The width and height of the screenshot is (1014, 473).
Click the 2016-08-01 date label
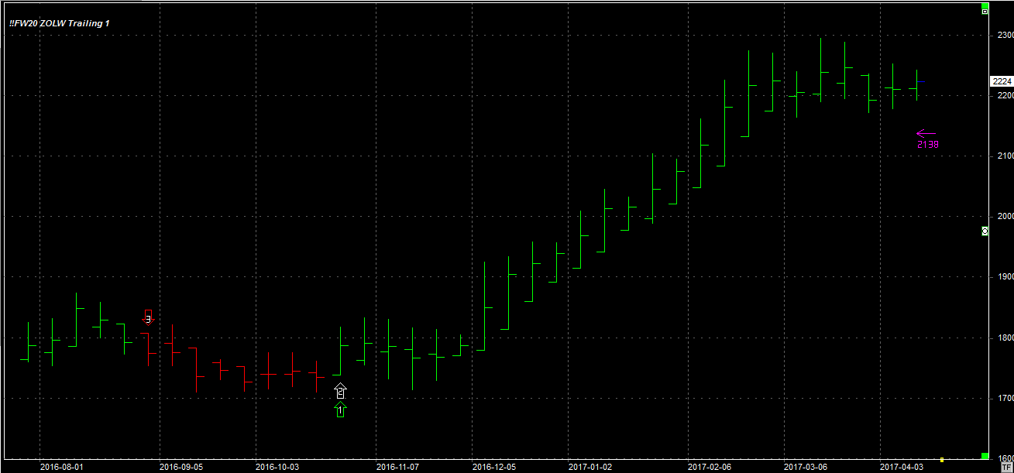click(61, 467)
